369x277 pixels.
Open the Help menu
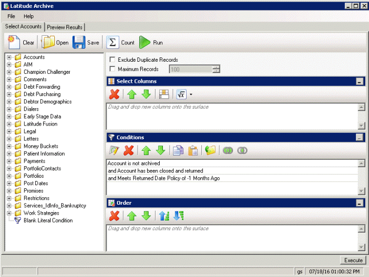click(28, 16)
